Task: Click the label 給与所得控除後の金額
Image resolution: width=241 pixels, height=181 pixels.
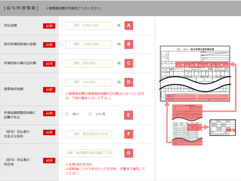Action: pos(20,44)
